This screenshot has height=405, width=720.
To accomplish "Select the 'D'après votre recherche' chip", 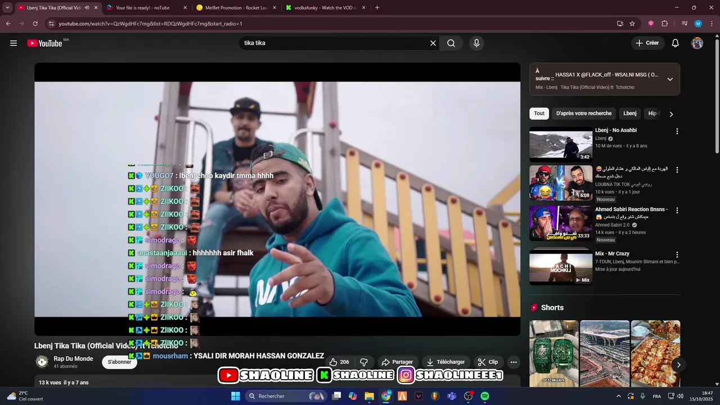I will (x=584, y=114).
